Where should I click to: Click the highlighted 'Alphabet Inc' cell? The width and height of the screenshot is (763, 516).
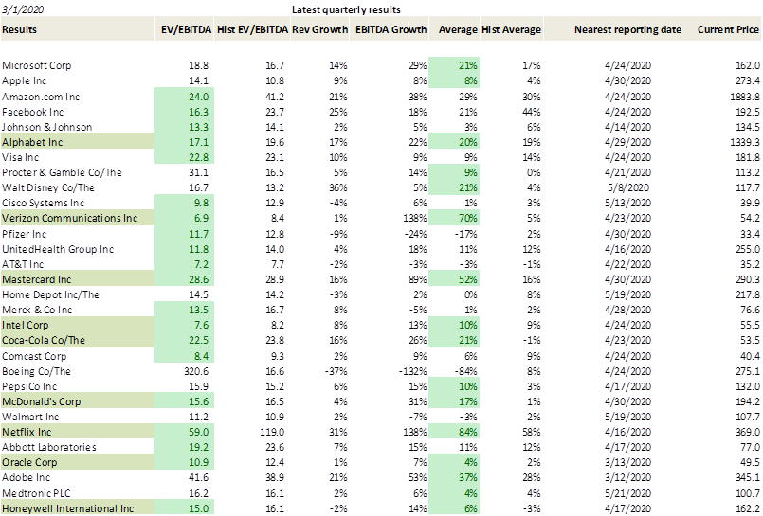[x=78, y=142]
